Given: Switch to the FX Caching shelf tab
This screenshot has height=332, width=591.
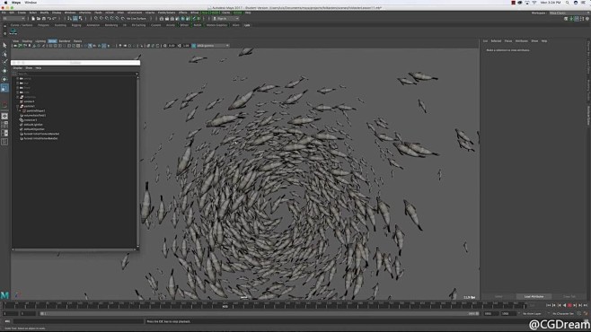Looking at the screenshot, I should click(138, 25).
